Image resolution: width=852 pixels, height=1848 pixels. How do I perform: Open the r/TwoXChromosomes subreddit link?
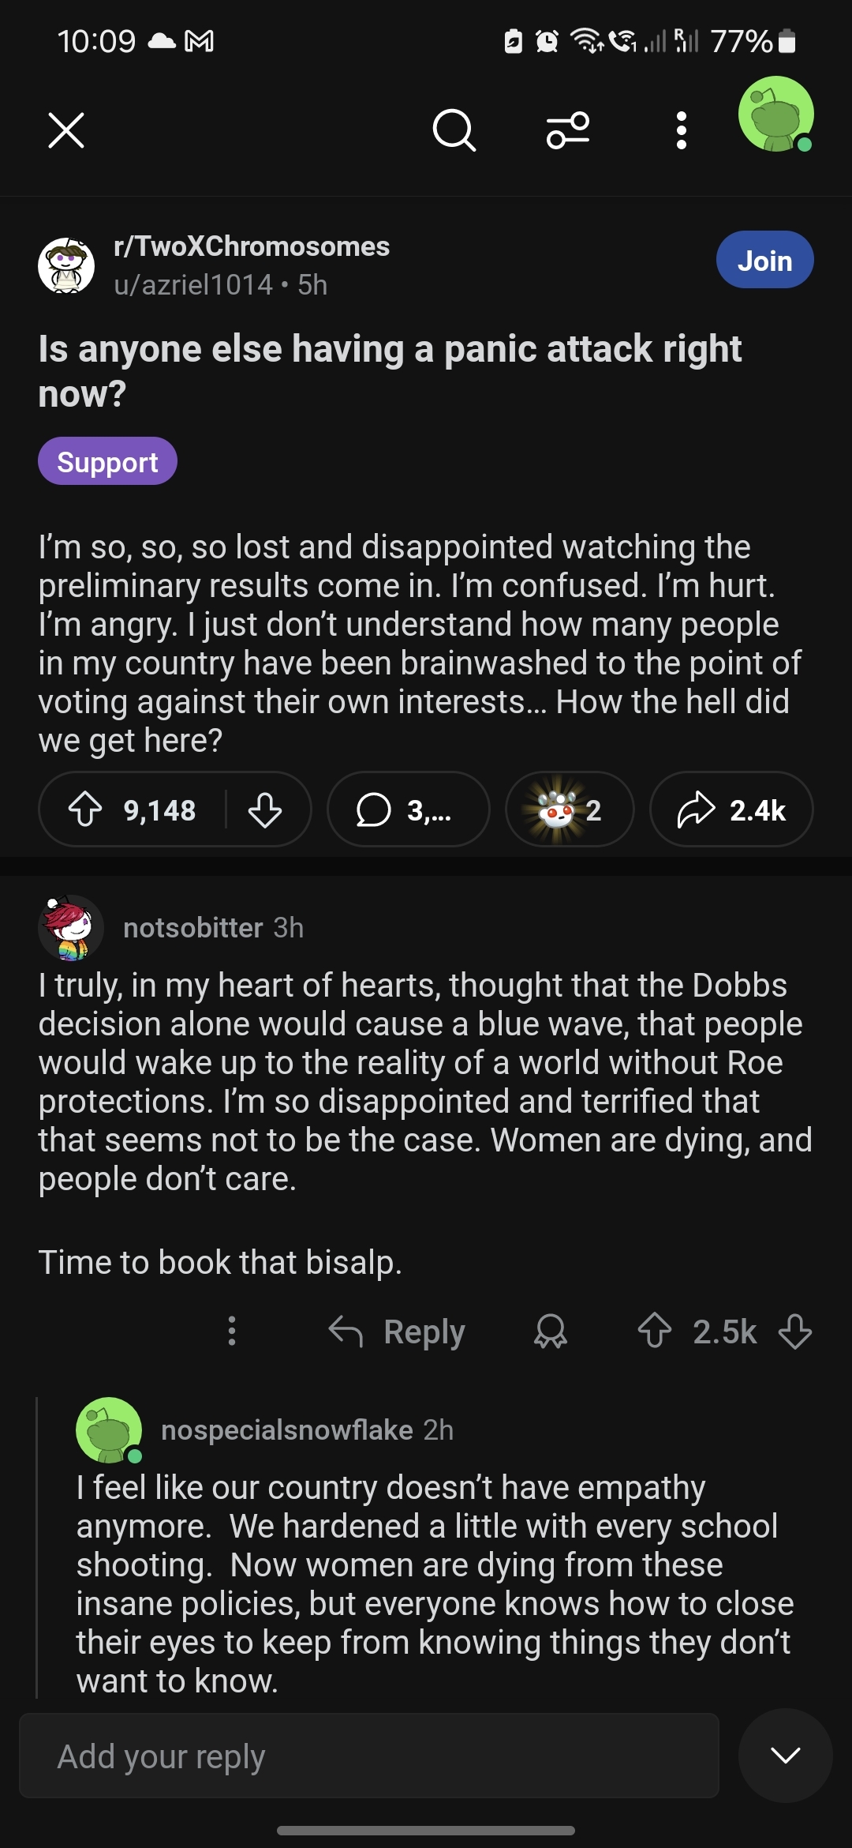point(252,246)
